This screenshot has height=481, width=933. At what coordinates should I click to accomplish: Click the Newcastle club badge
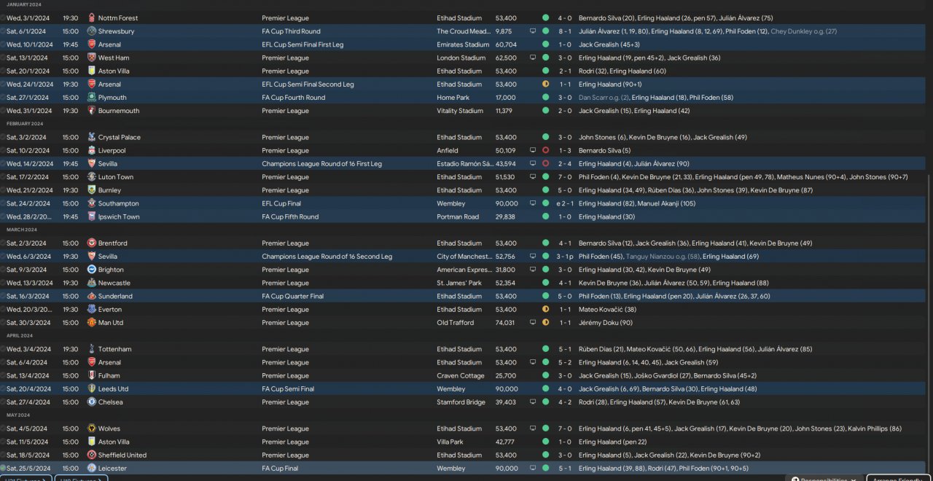[x=91, y=283]
